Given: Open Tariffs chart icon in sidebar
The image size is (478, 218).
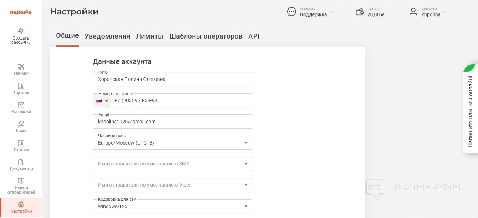Looking at the screenshot, I should [x=21, y=86].
